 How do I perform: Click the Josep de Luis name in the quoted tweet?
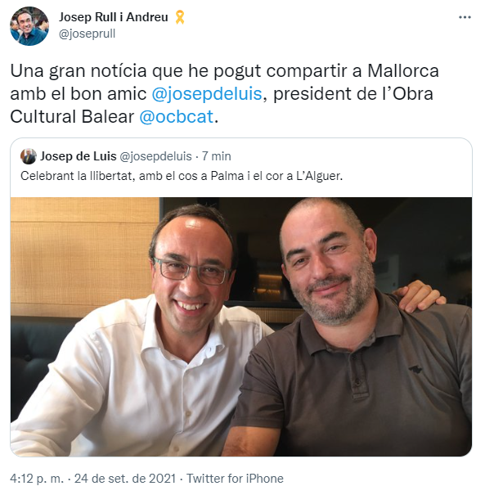click(x=79, y=156)
